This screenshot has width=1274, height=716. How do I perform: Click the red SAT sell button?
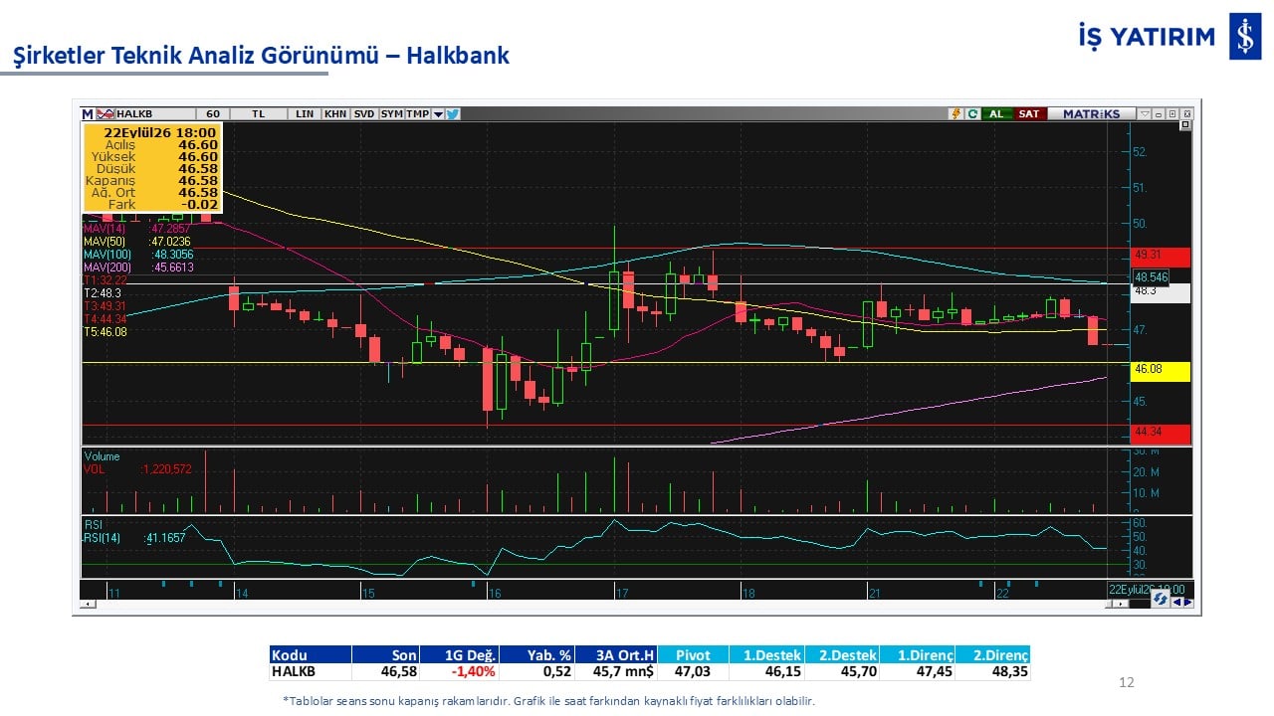tap(1029, 113)
